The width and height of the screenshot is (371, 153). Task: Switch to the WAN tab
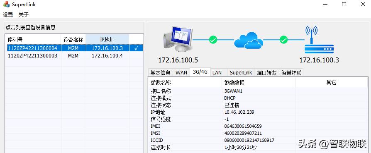coord(181,73)
